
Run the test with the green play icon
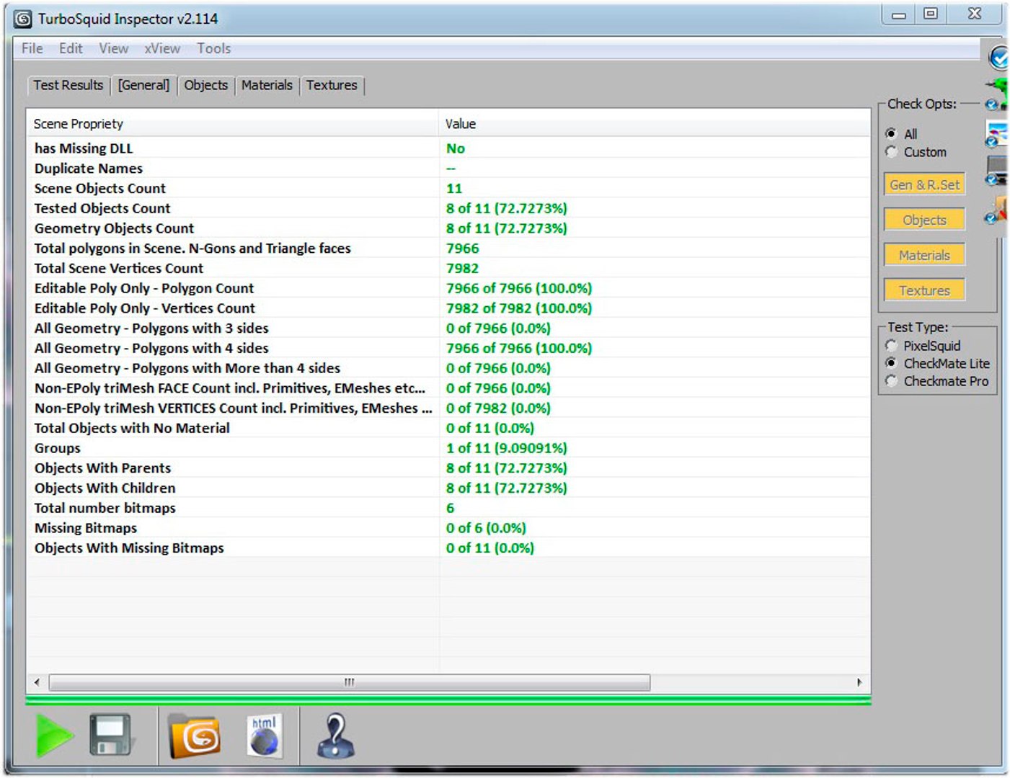click(x=55, y=735)
